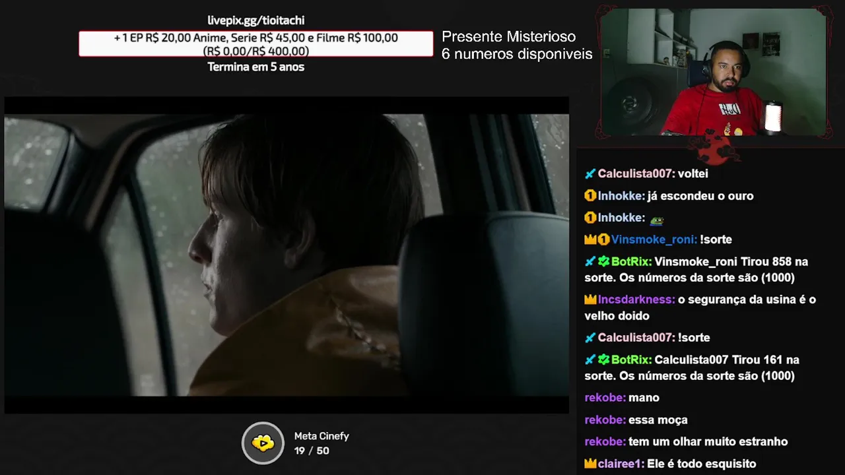Click the donation goal progress bar
The width and height of the screenshot is (845, 475).
coord(256,44)
